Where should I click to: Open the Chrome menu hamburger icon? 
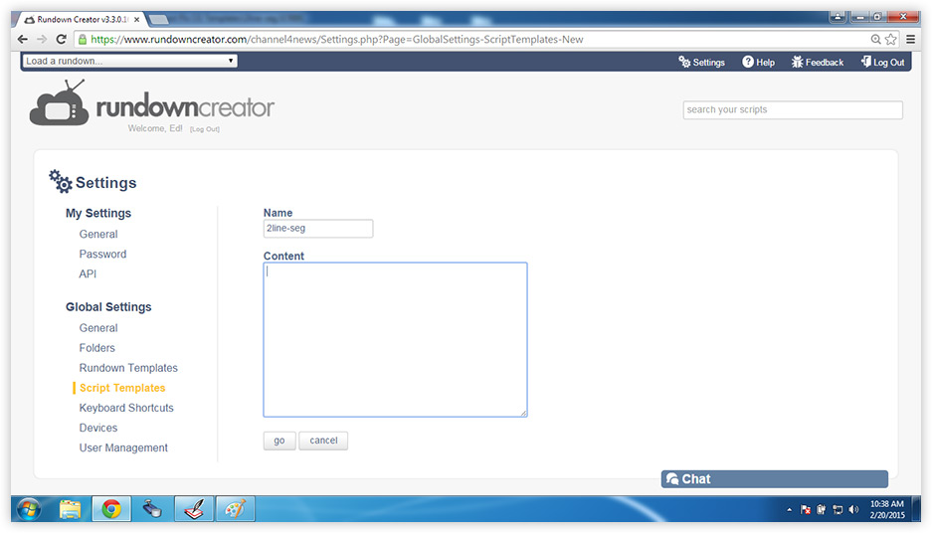910,39
